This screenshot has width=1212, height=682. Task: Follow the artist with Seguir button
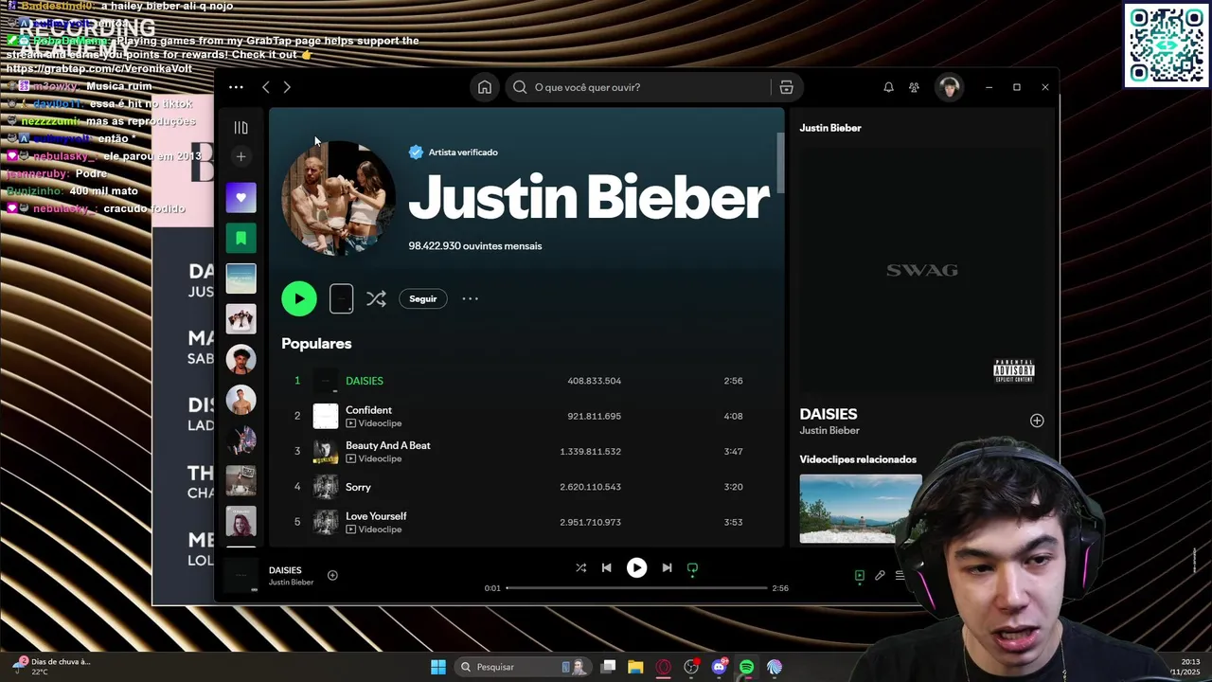point(423,298)
